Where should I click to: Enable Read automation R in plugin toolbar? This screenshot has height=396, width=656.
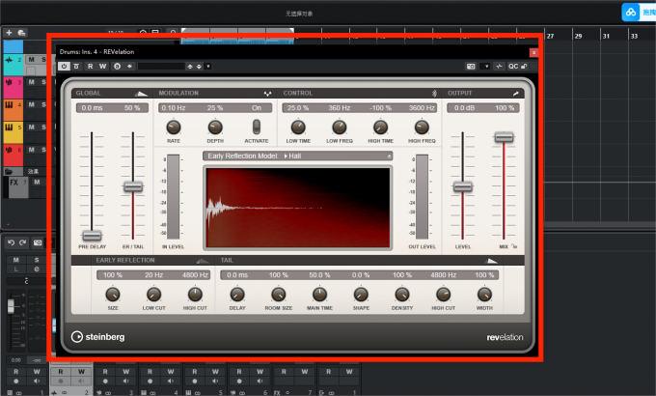[90, 67]
